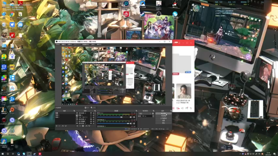Viewport: 278px width, 156px height.
Task: Pop out the scene transitions dock panel
Action: [154, 111]
